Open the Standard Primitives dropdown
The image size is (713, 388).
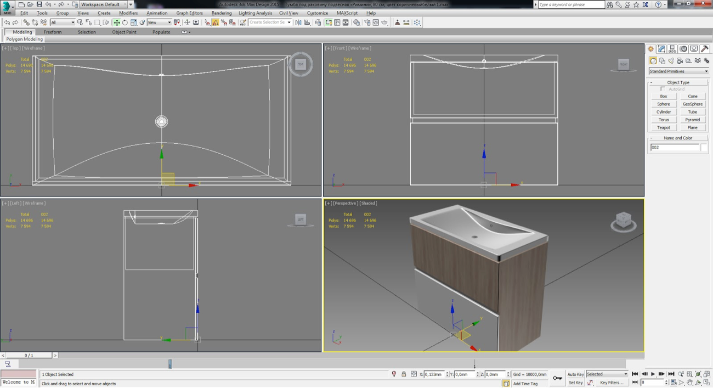point(678,71)
